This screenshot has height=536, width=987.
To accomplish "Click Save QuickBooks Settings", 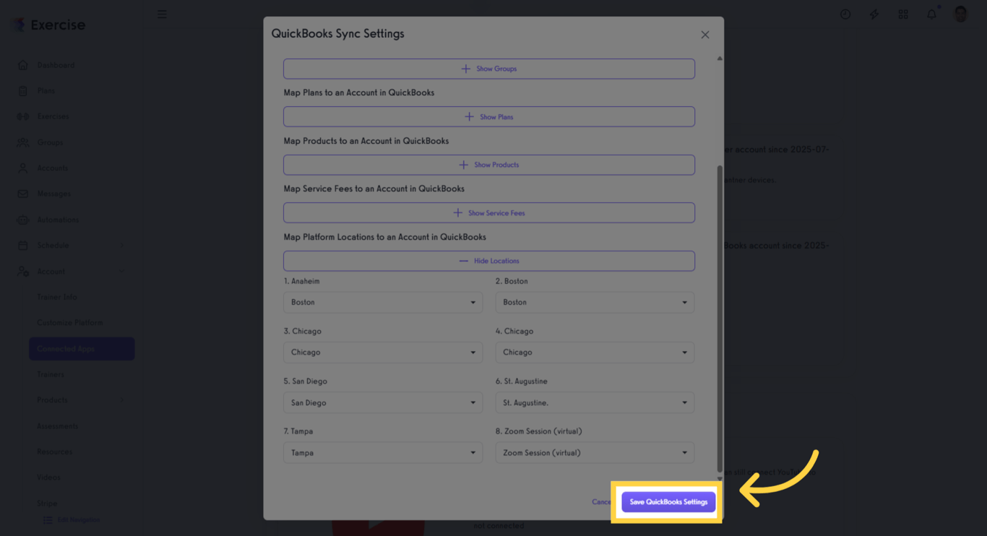I will (668, 501).
